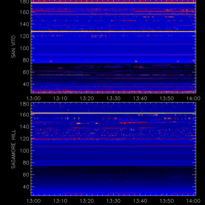The width and height of the screenshot is (205, 205).
Task: Click San Vito frequency tick label 60
Action: (26, 72)
